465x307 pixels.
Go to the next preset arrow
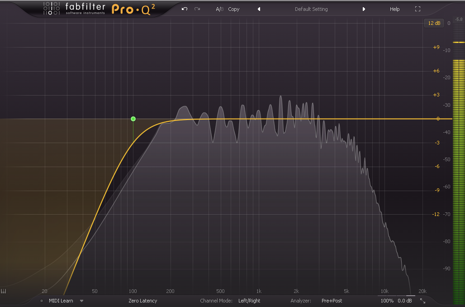(x=364, y=9)
